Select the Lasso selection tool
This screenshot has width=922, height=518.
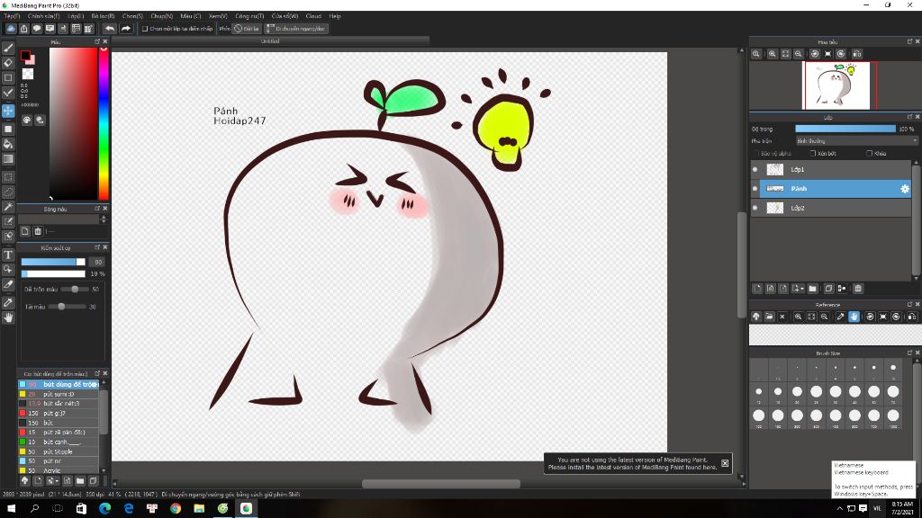pos(8,192)
